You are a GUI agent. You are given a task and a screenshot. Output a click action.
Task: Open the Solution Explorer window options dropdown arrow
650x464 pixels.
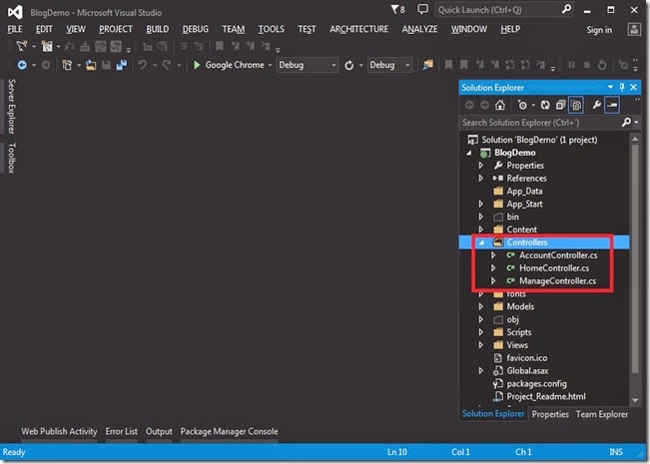[610, 87]
